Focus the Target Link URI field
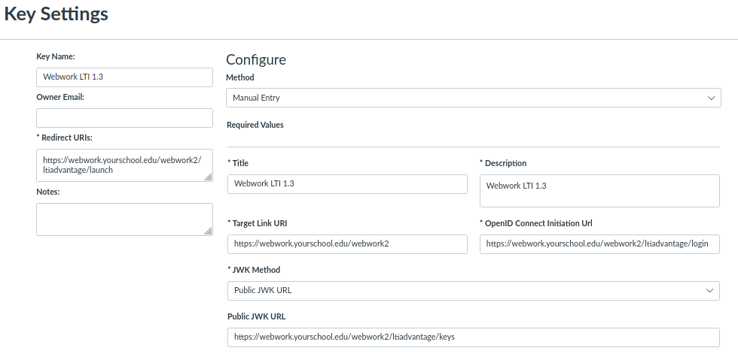Screen dimensions: 738x354 click(x=347, y=244)
